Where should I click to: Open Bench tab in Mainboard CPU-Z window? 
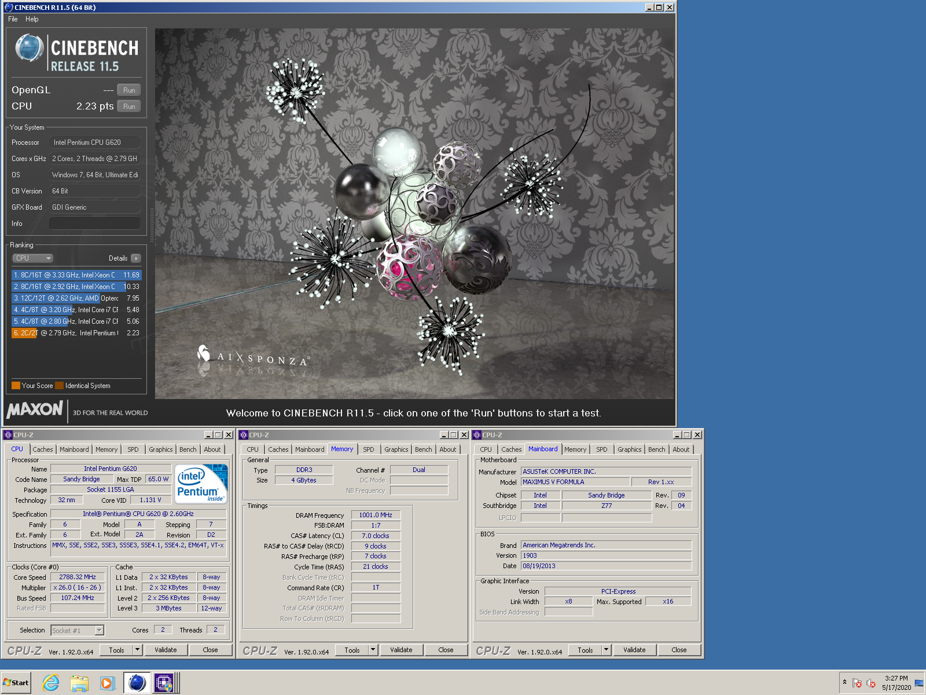point(657,449)
